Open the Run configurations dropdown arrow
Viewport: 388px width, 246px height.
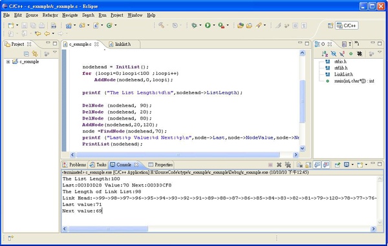214,25
